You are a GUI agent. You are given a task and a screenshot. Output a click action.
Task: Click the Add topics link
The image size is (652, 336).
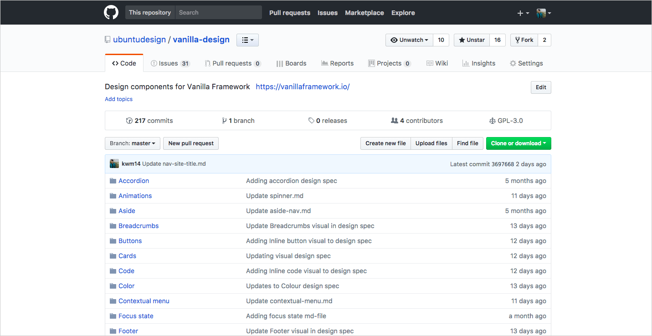[x=118, y=99]
